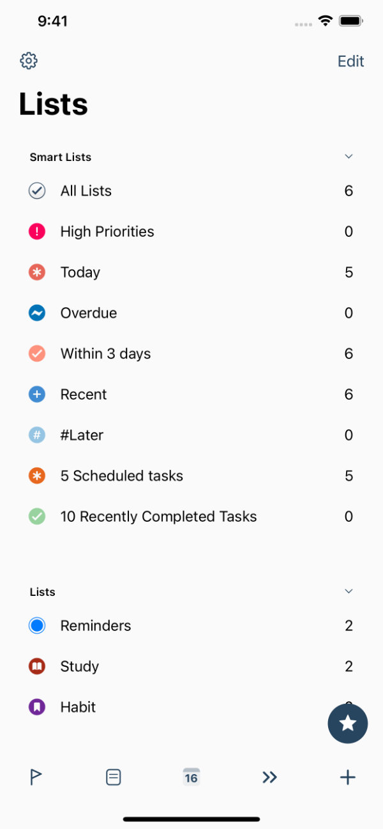Tap the floating star button
This screenshot has width=383, height=829.
348,724
